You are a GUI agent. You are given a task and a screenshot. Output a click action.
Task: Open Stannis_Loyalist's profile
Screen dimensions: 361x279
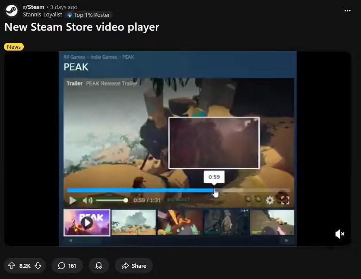[x=42, y=14]
